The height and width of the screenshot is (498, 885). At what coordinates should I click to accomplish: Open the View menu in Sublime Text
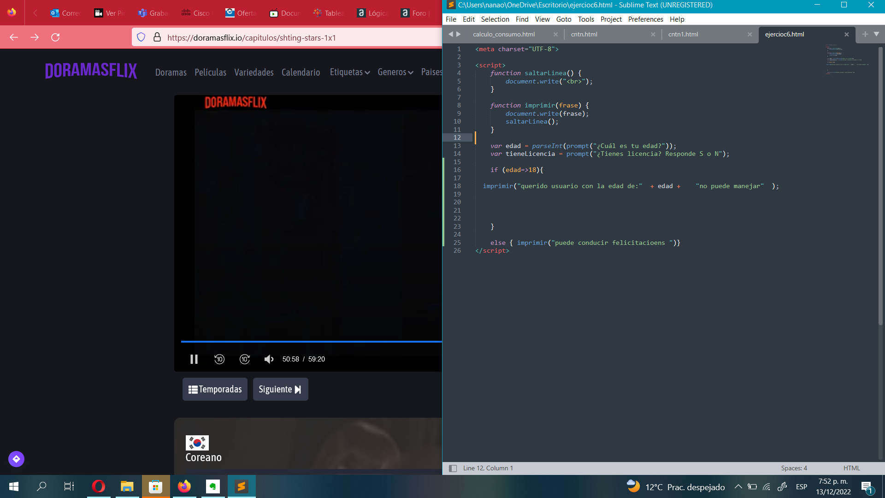pyautogui.click(x=542, y=19)
